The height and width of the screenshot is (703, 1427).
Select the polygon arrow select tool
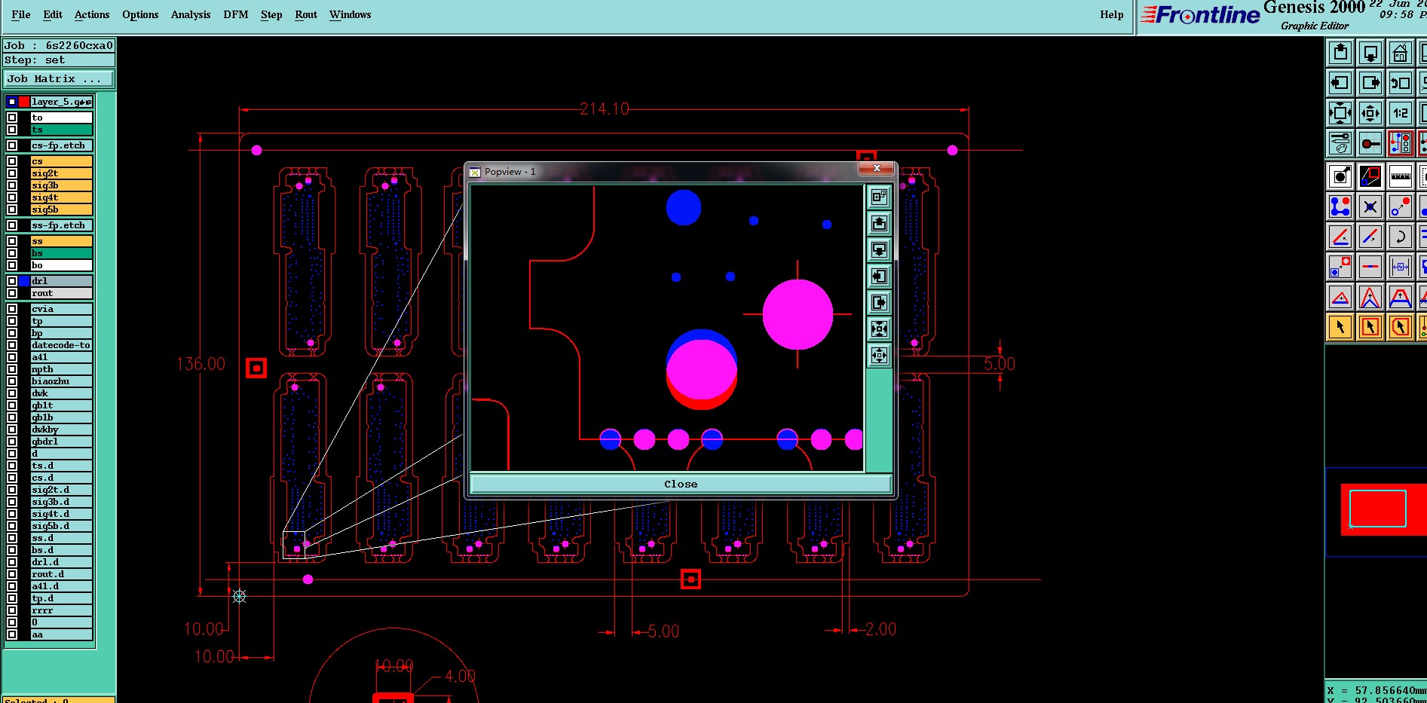click(1401, 327)
